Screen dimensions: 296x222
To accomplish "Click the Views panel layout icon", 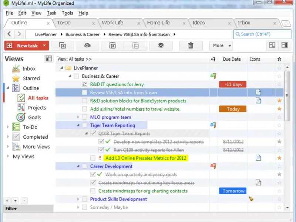I will click(x=49, y=59).
